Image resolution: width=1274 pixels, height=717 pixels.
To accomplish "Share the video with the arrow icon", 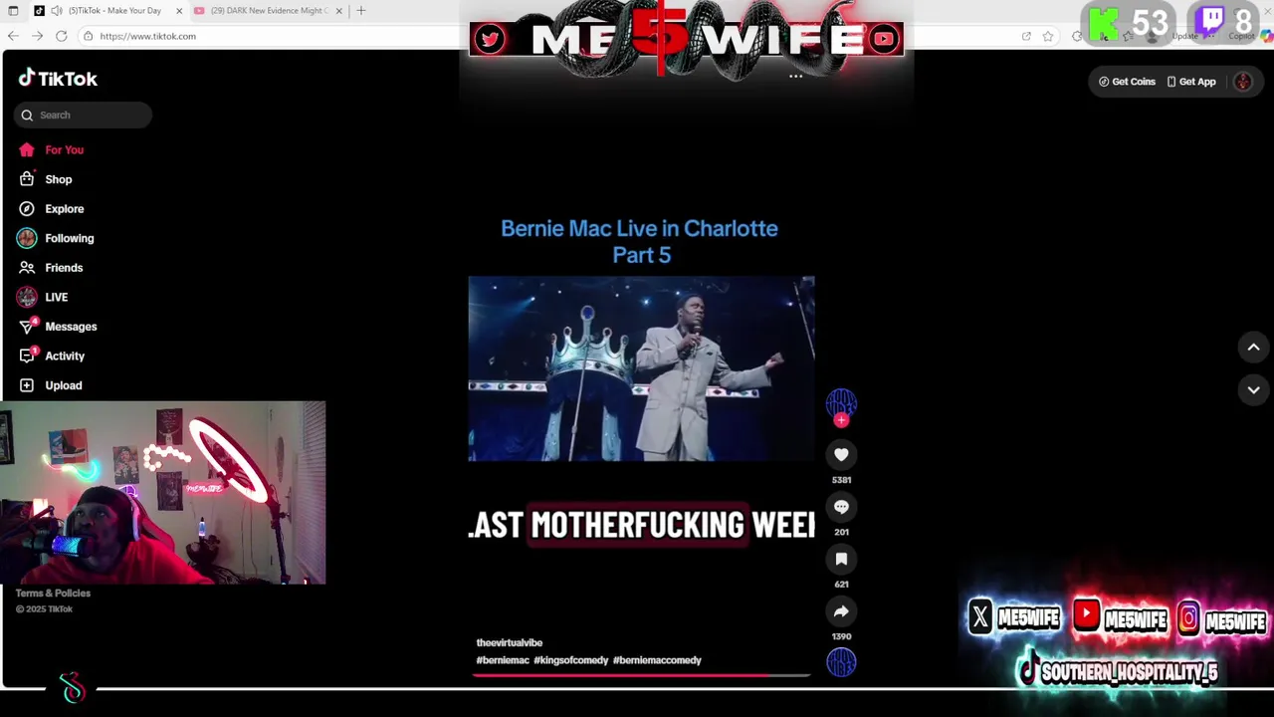I will click(841, 611).
